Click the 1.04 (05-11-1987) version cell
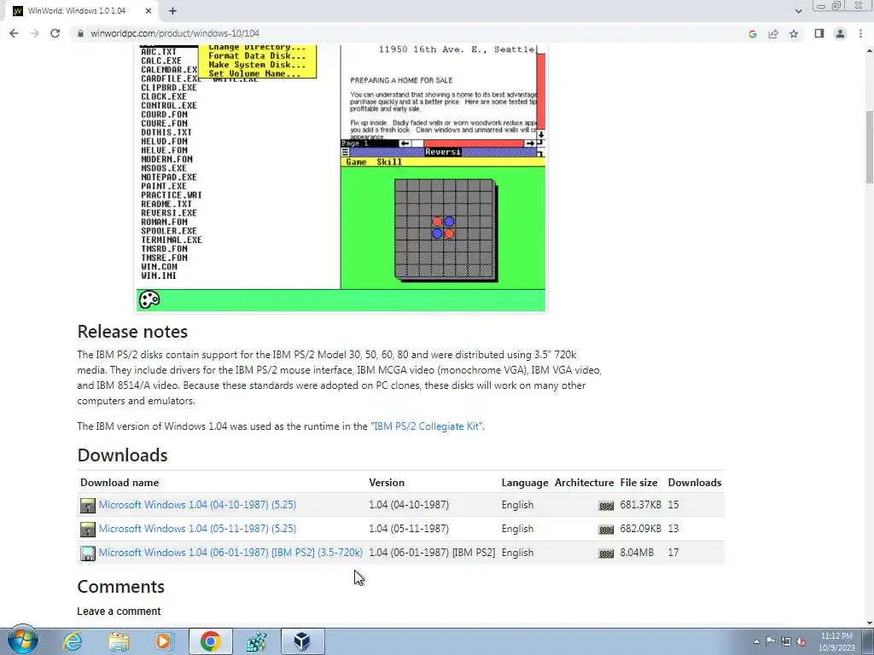 point(409,529)
